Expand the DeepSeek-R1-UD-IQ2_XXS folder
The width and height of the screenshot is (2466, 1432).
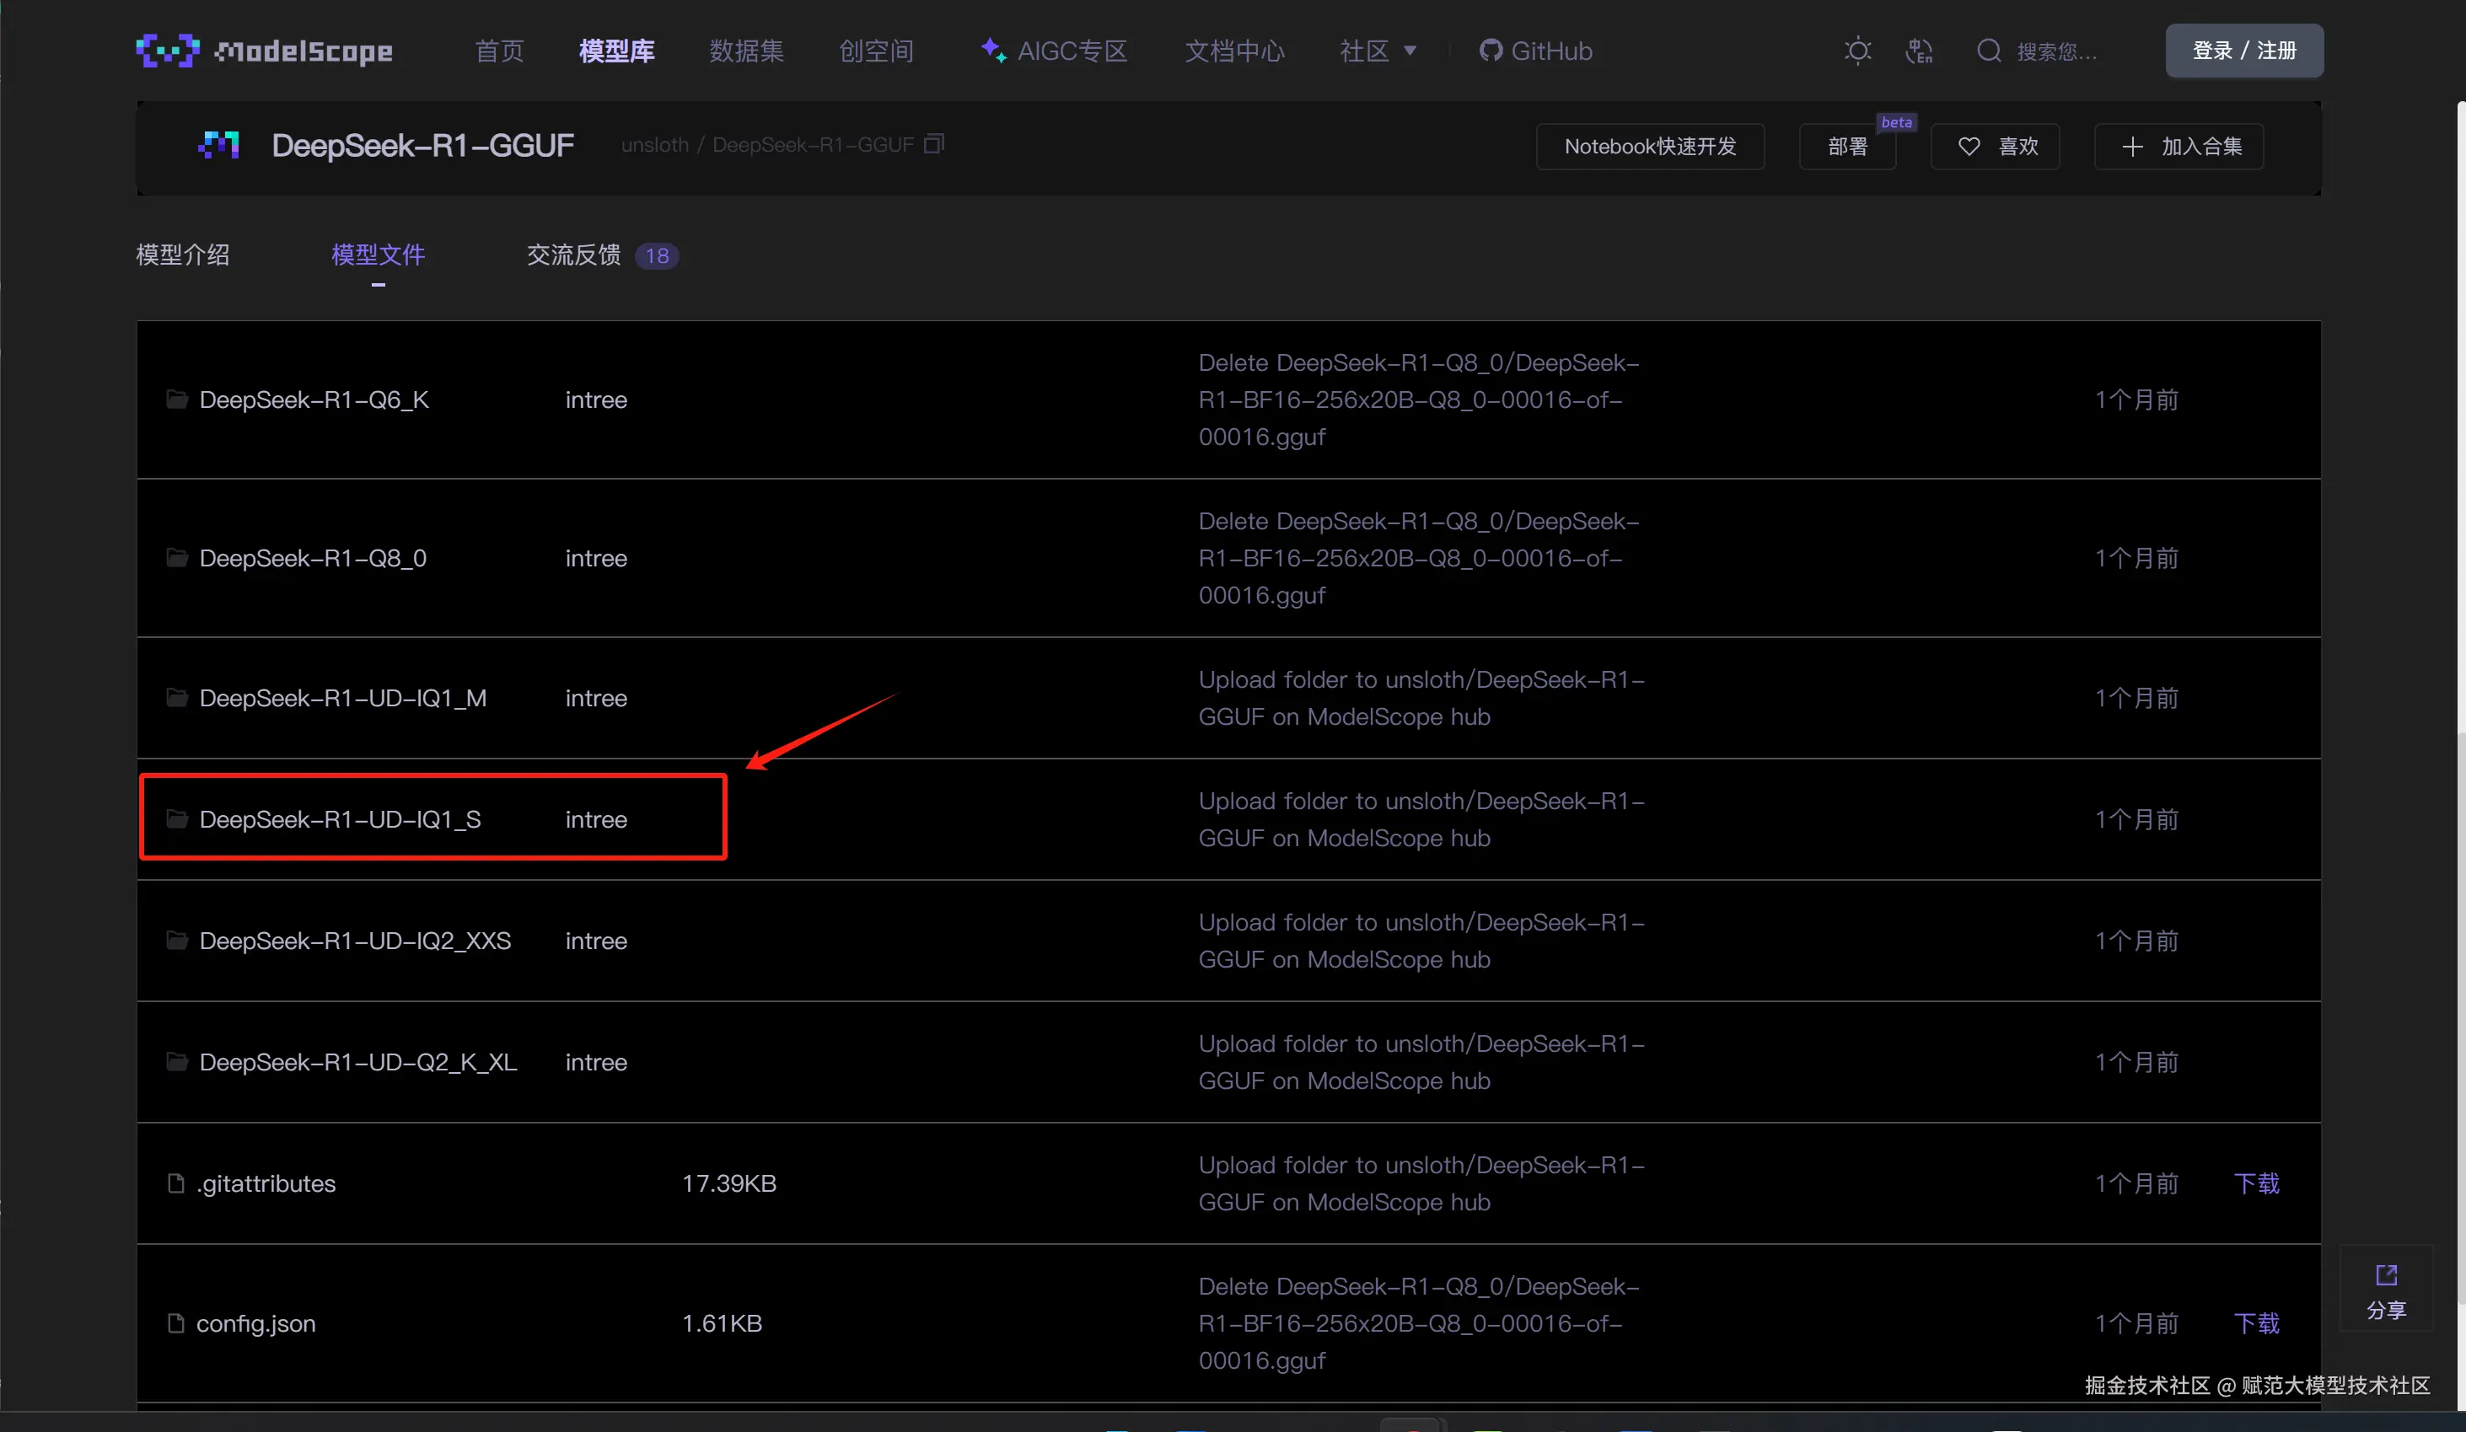pos(354,941)
